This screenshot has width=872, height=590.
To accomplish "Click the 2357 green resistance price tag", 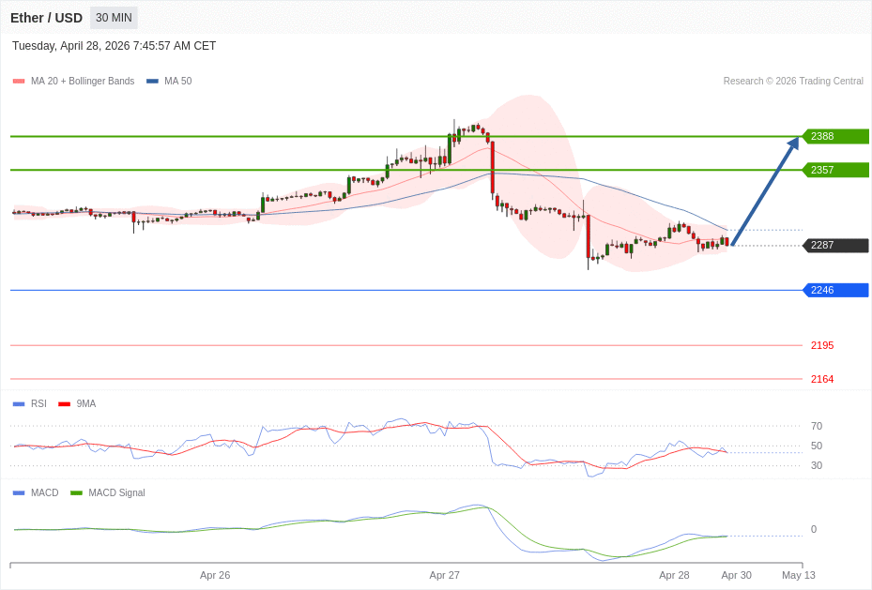I will click(835, 171).
